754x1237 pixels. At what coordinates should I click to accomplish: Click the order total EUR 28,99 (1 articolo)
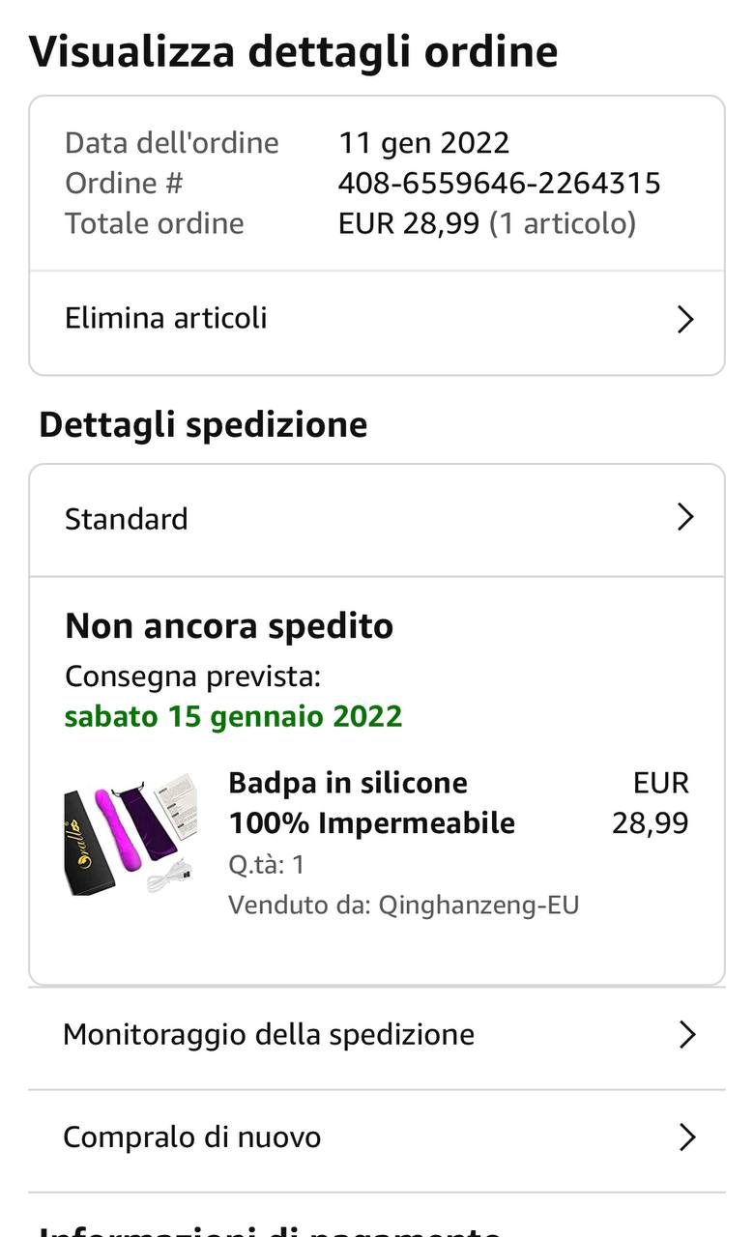tap(486, 223)
